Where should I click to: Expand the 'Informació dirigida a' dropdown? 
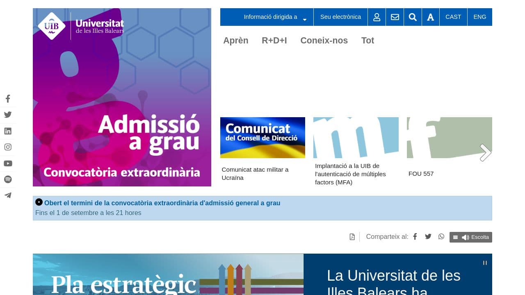270,17
